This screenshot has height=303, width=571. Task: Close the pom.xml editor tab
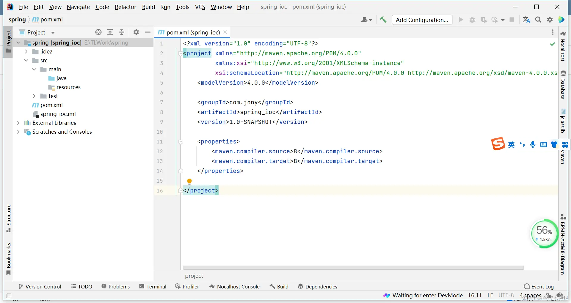225,32
